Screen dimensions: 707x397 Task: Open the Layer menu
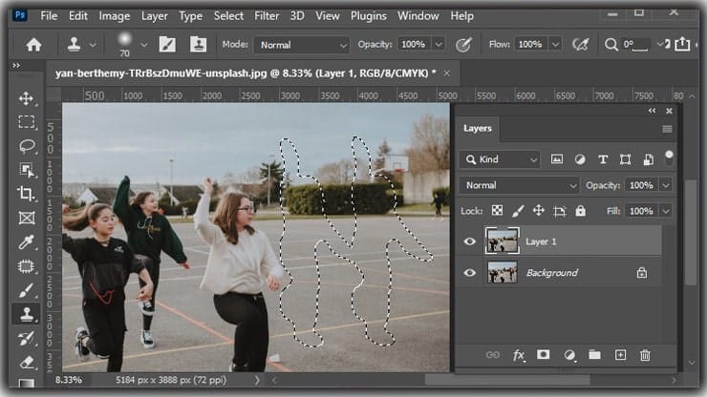point(154,16)
